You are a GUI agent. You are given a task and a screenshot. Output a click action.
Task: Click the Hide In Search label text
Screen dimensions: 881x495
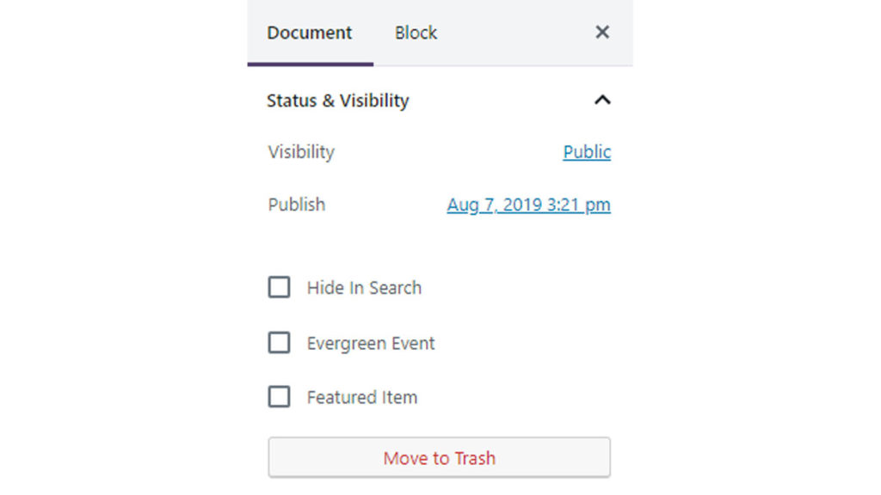[x=364, y=288]
